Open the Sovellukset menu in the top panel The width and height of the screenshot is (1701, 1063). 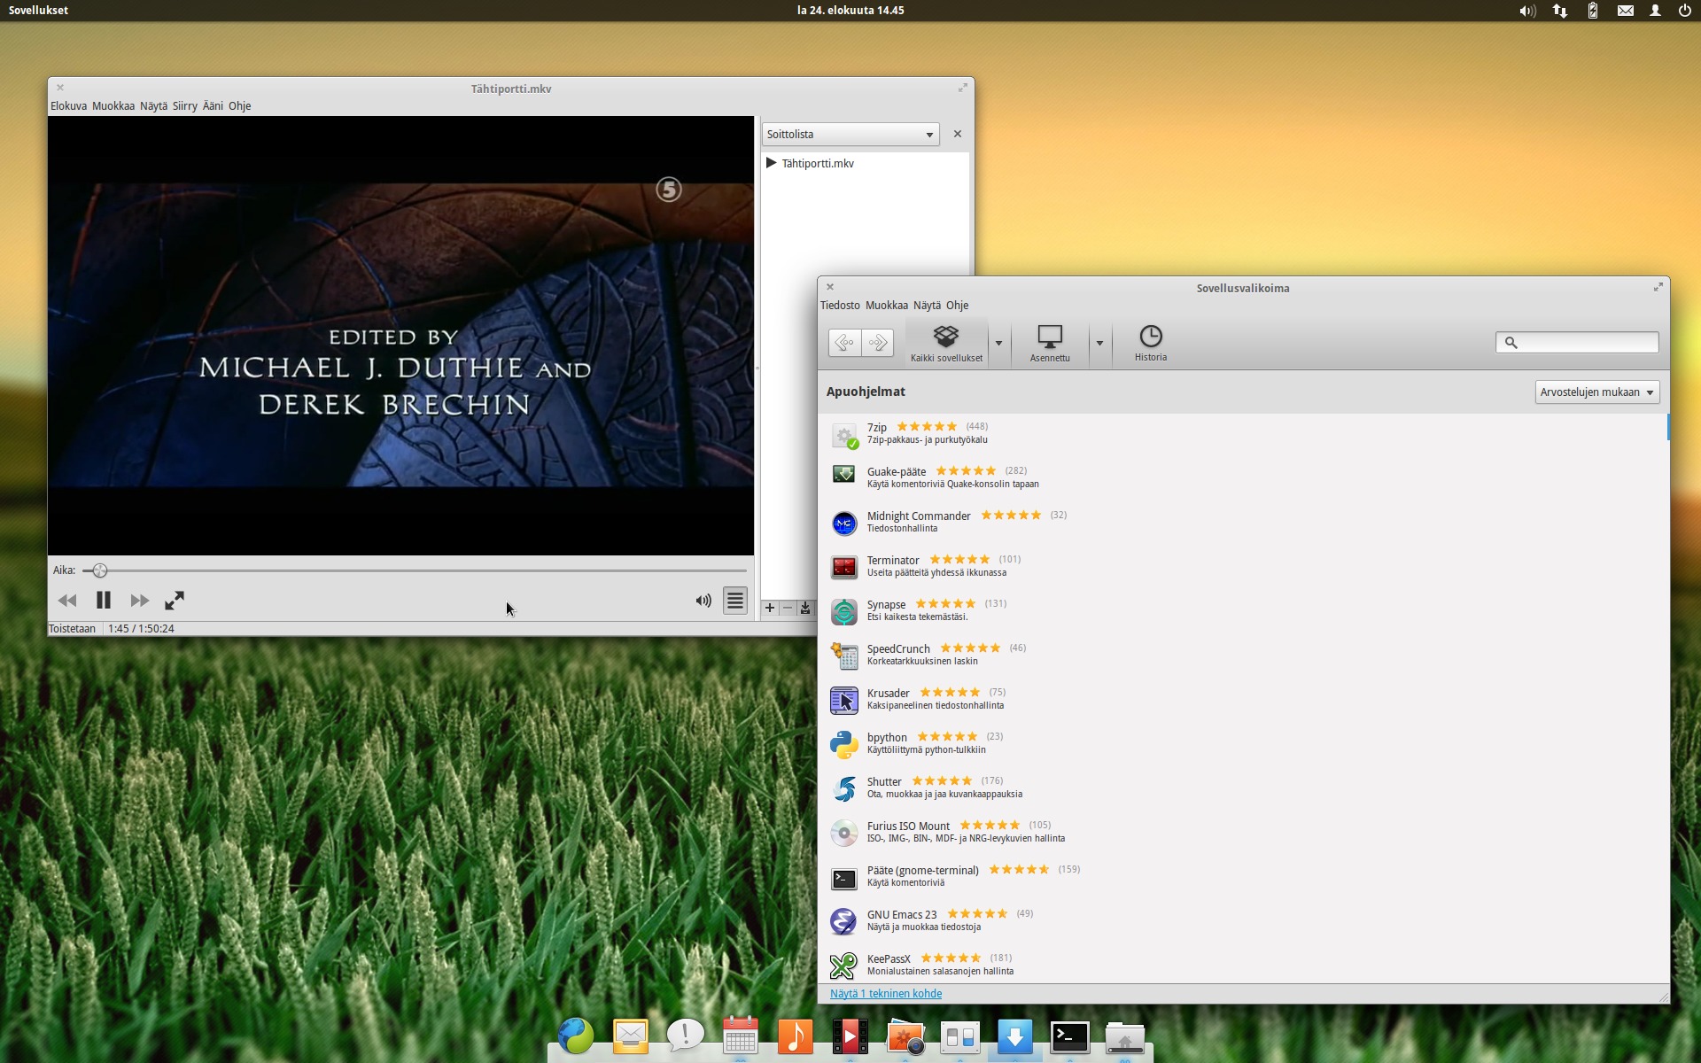point(38,11)
